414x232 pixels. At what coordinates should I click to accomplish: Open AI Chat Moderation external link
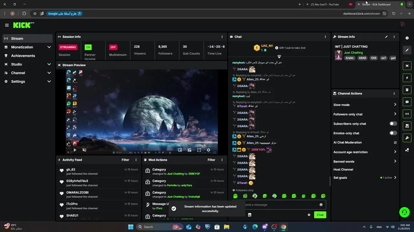[395, 142]
